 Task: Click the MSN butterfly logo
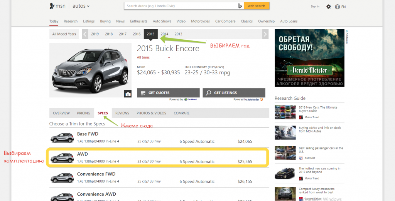coord(52,6)
